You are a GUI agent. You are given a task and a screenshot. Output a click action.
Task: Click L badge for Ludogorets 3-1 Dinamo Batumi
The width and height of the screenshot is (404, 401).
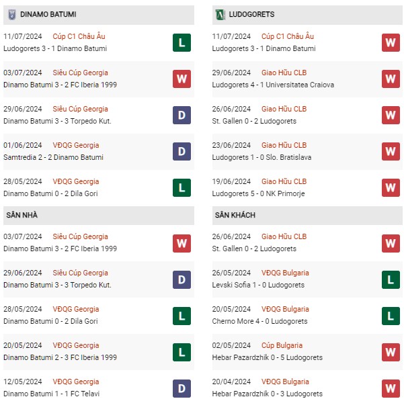[181, 42]
